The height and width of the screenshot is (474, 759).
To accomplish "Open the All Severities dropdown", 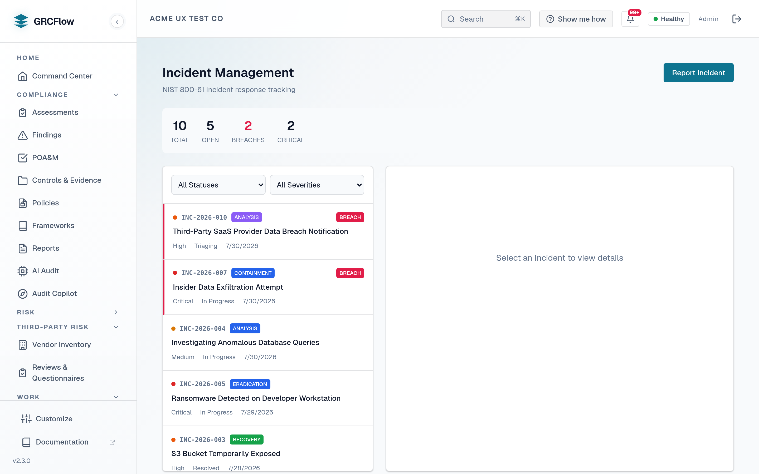I will click(317, 185).
